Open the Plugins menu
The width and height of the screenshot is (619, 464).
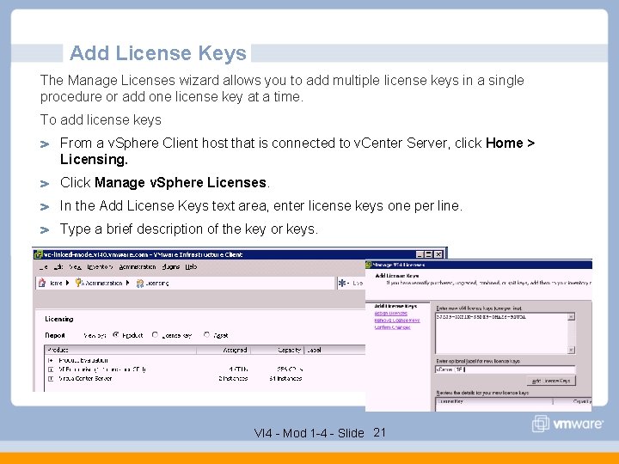[x=170, y=267]
